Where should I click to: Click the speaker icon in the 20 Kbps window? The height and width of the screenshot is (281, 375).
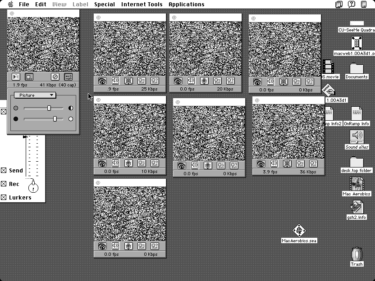[191, 81]
